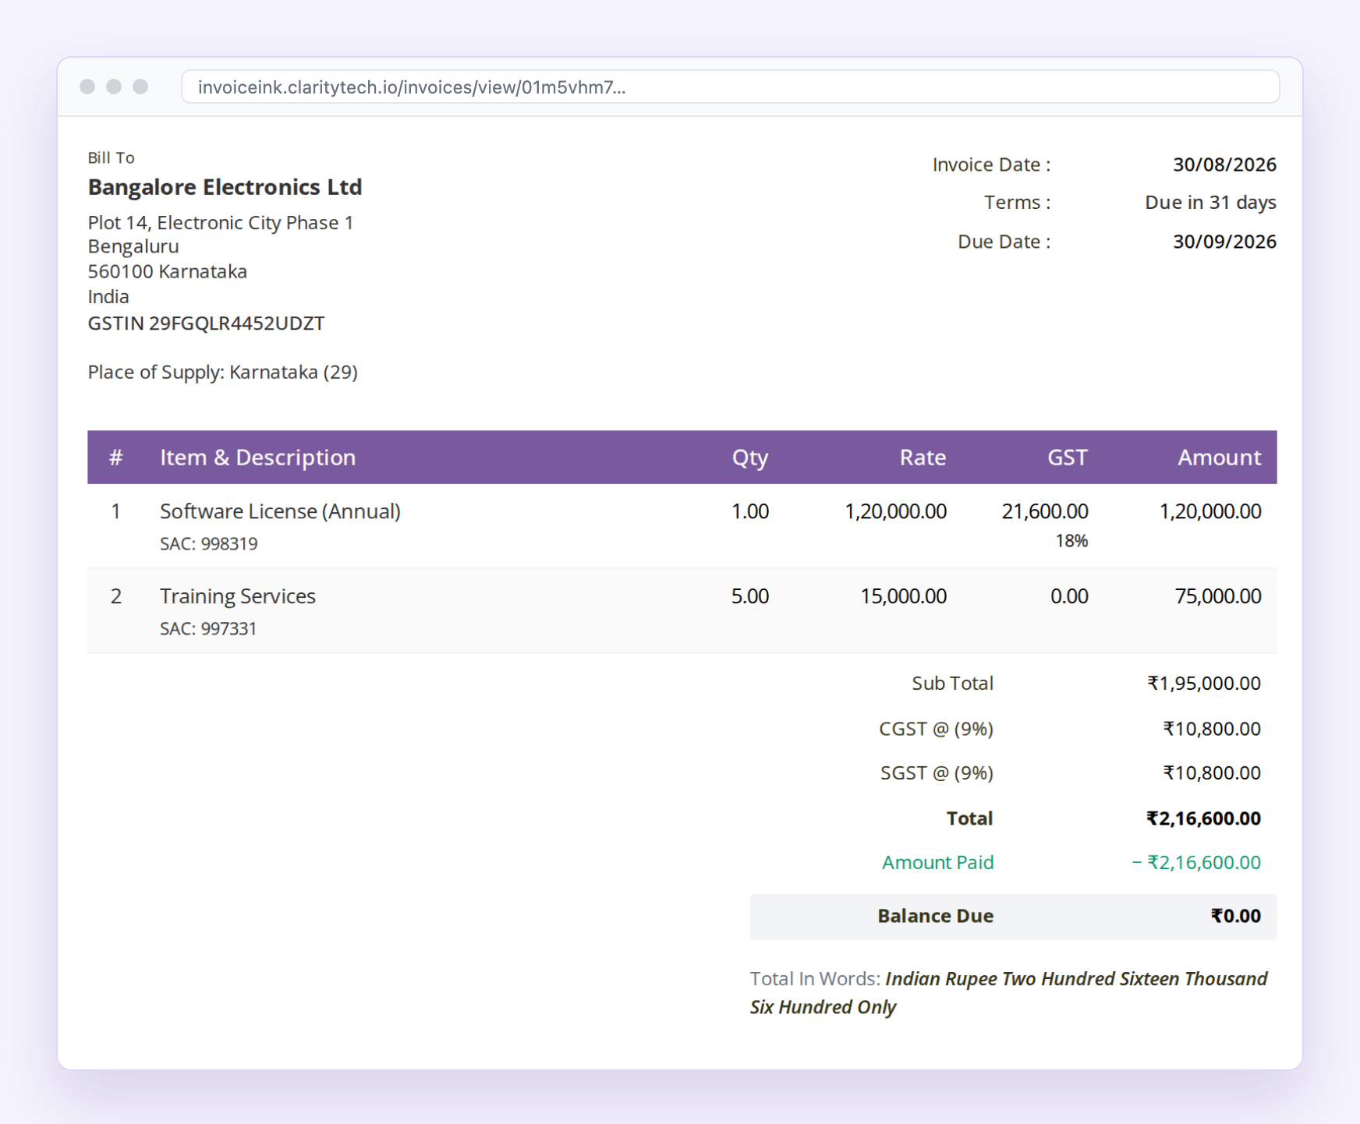The height and width of the screenshot is (1124, 1360).
Task: Click the terms value Due in 31 days
Action: click(1210, 203)
